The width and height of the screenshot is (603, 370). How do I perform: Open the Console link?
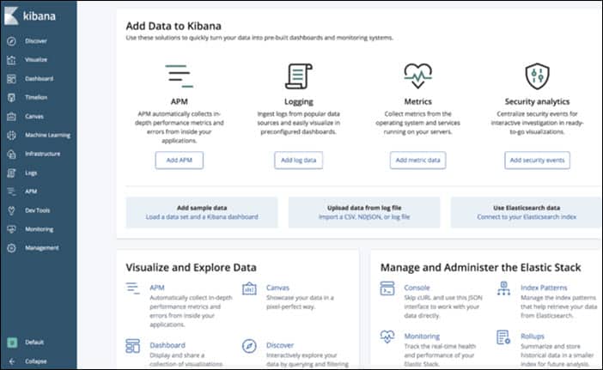click(417, 288)
